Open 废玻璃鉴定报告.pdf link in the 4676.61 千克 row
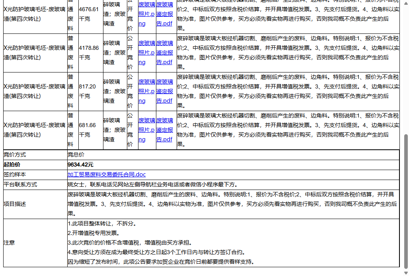This screenshot has height=276, width=409. coord(165,14)
